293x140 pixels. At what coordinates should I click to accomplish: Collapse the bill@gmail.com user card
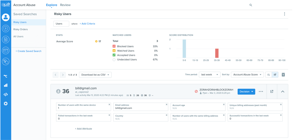283,91
